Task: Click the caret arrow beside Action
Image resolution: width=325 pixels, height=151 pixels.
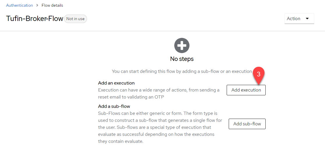Action: pos(307,19)
